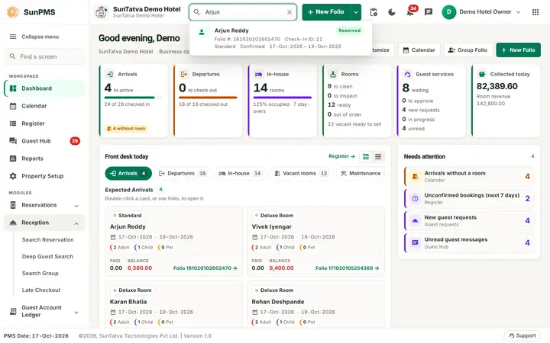Screen dimensions: 550x343
Task: Click the Calendar button in dashboard toolbar
Action: pyautogui.click(x=419, y=50)
